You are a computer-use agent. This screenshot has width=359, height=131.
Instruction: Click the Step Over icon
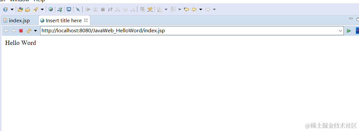[x=125, y=10]
